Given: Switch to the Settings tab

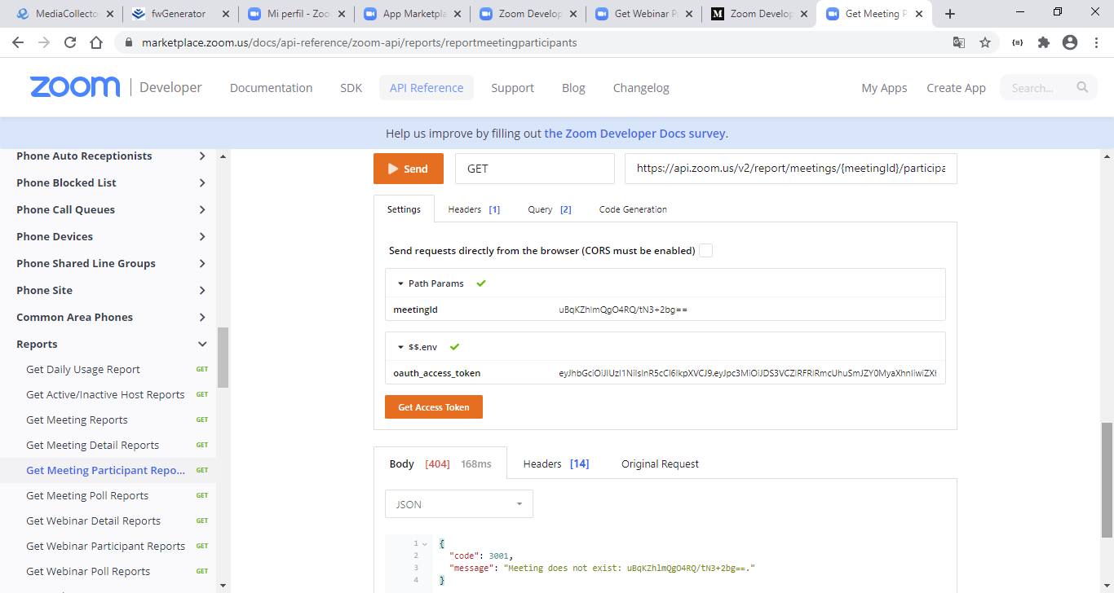Looking at the screenshot, I should [404, 209].
